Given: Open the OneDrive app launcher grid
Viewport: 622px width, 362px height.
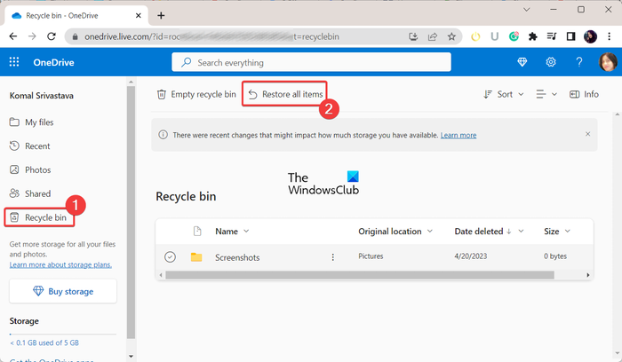Looking at the screenshot, I should coord(14,62).
